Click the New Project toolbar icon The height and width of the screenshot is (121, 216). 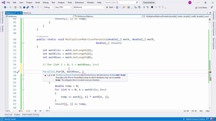(x=15, y=7)
